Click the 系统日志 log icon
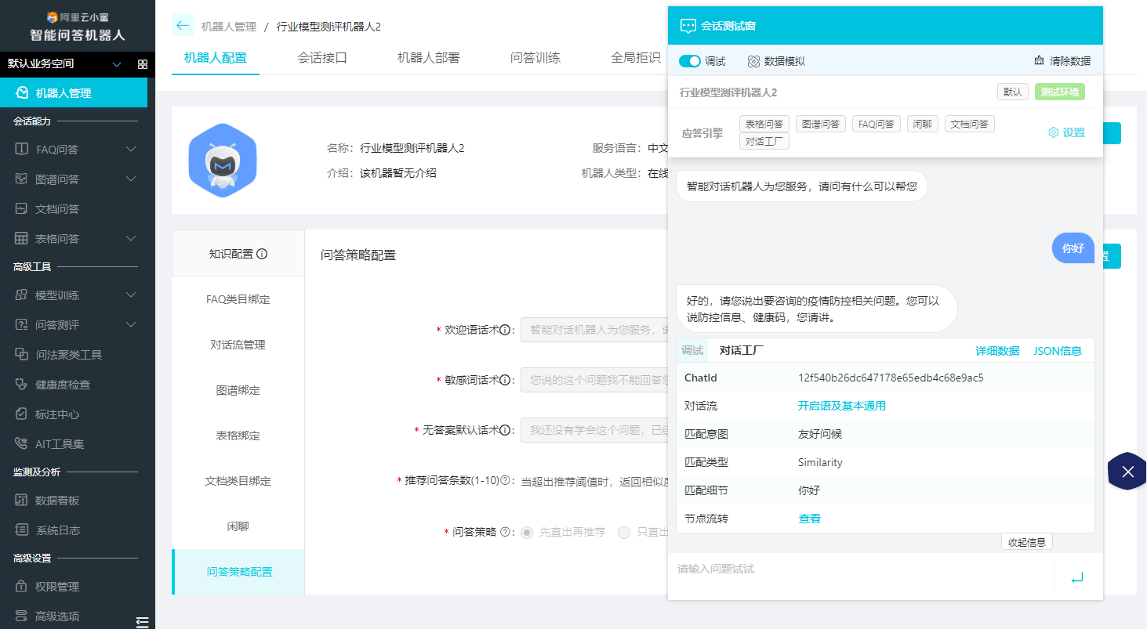This screenshot has height=629, width=1147. click(x=22, y=530)
